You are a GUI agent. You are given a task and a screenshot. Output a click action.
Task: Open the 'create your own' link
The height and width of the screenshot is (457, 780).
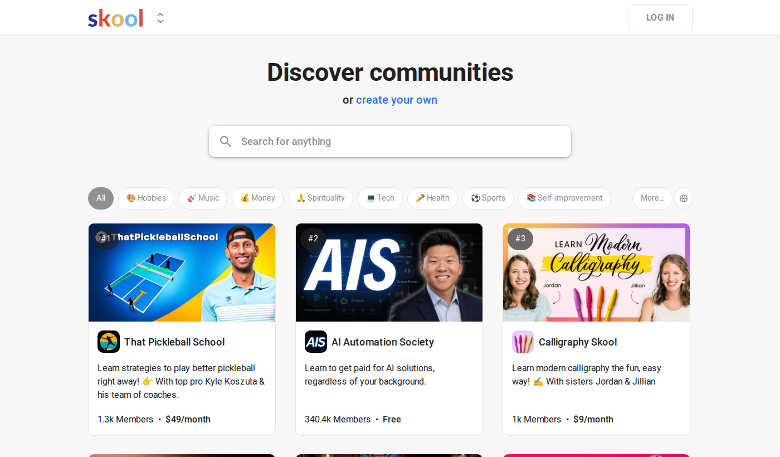[397, 100]
